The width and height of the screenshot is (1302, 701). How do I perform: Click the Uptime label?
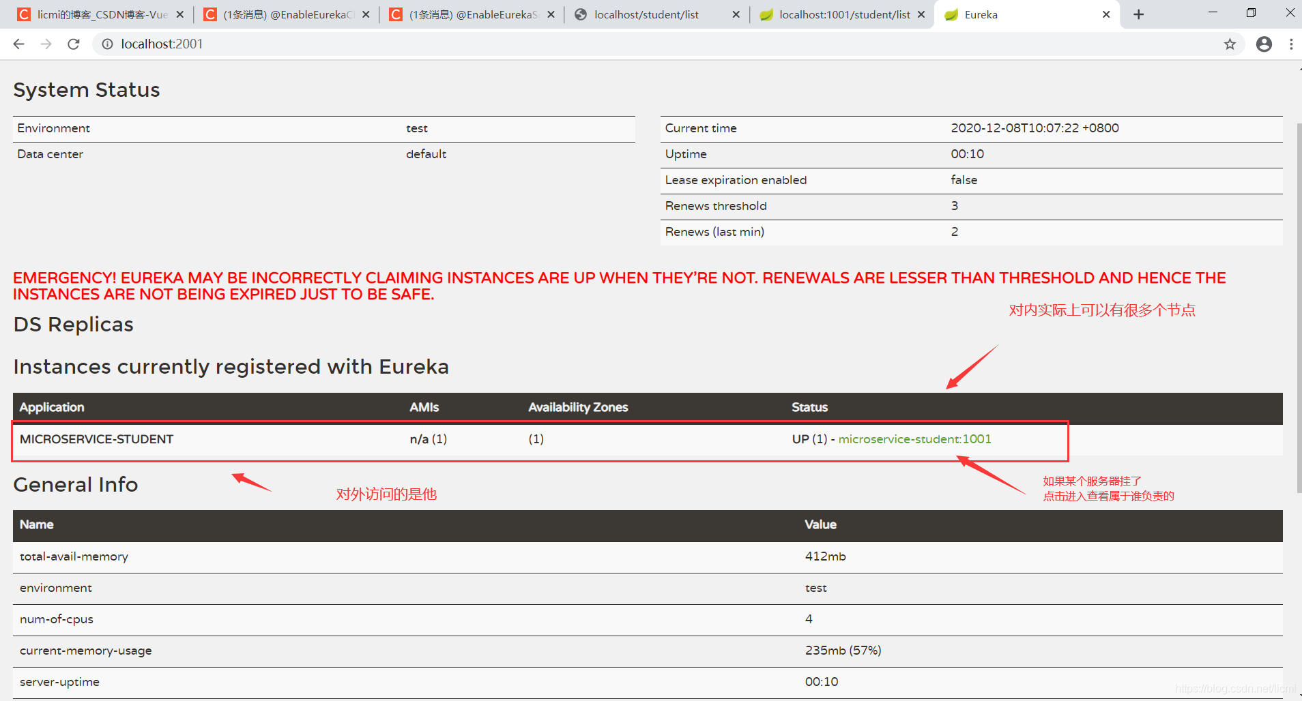[686, 154]
